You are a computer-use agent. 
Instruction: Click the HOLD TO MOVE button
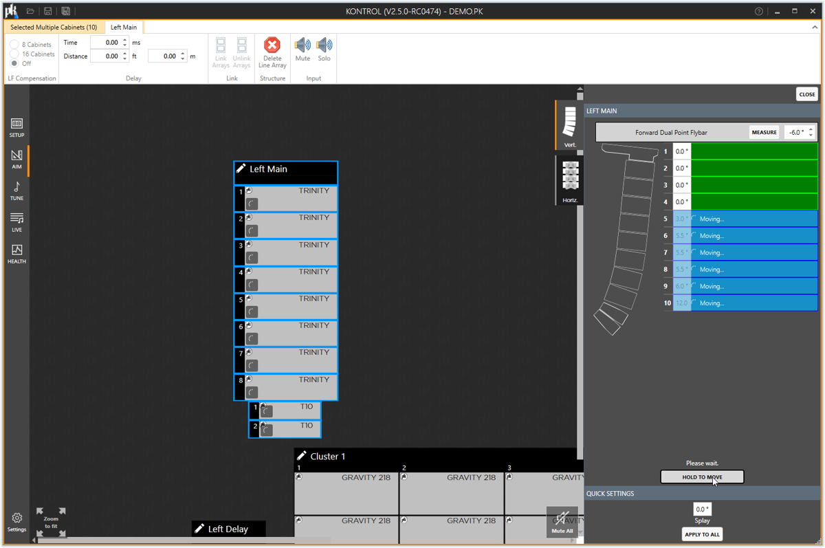[702, 477]
